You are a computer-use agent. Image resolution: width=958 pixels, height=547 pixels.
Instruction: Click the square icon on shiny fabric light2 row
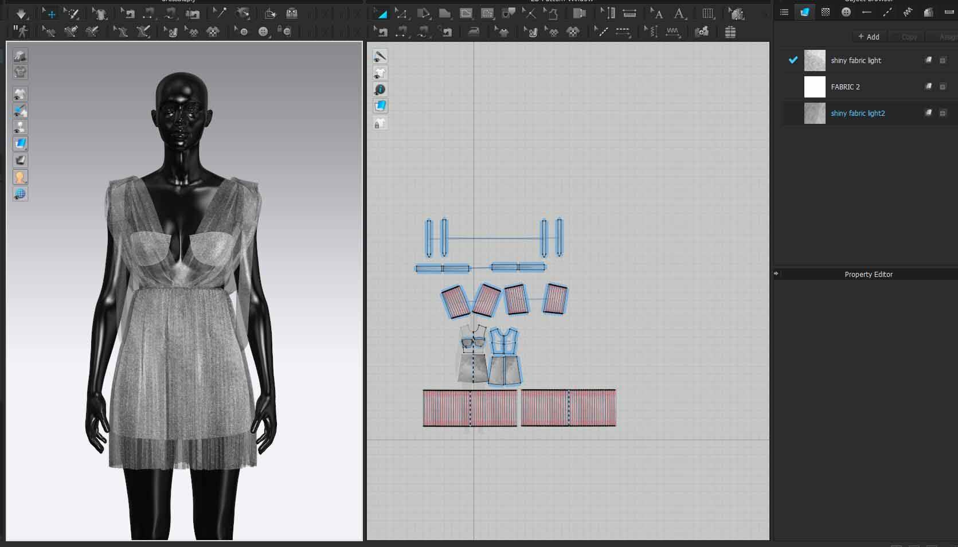click(943, 113)
